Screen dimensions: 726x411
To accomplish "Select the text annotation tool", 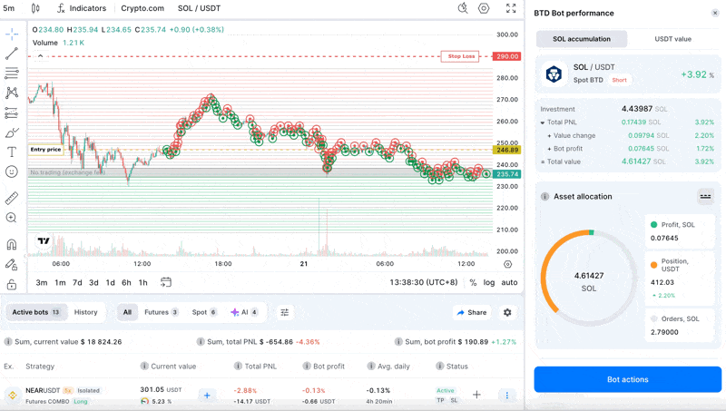I will [x=12, y=152].
